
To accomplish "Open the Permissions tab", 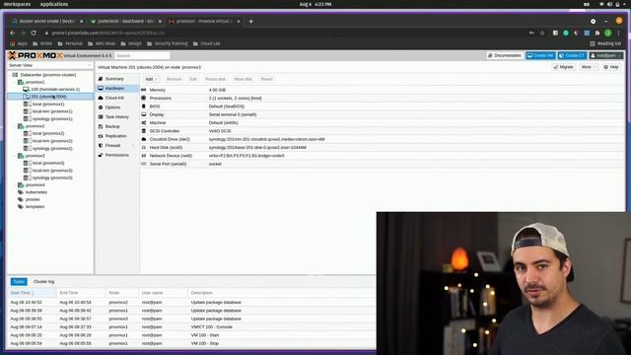I will (x=116, y=155).
